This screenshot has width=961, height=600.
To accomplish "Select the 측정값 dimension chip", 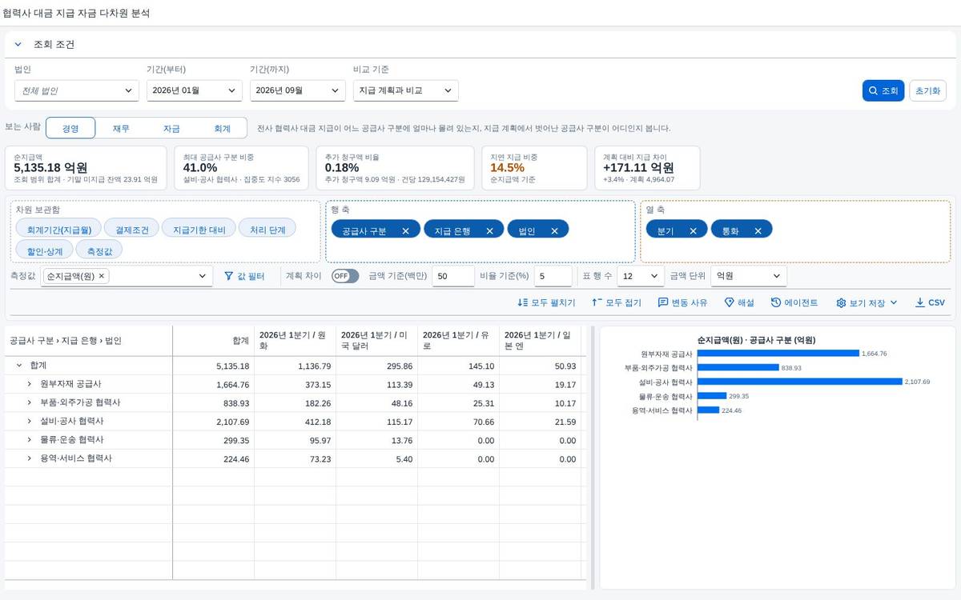I will pyautogui.click(x=99, y=251).
